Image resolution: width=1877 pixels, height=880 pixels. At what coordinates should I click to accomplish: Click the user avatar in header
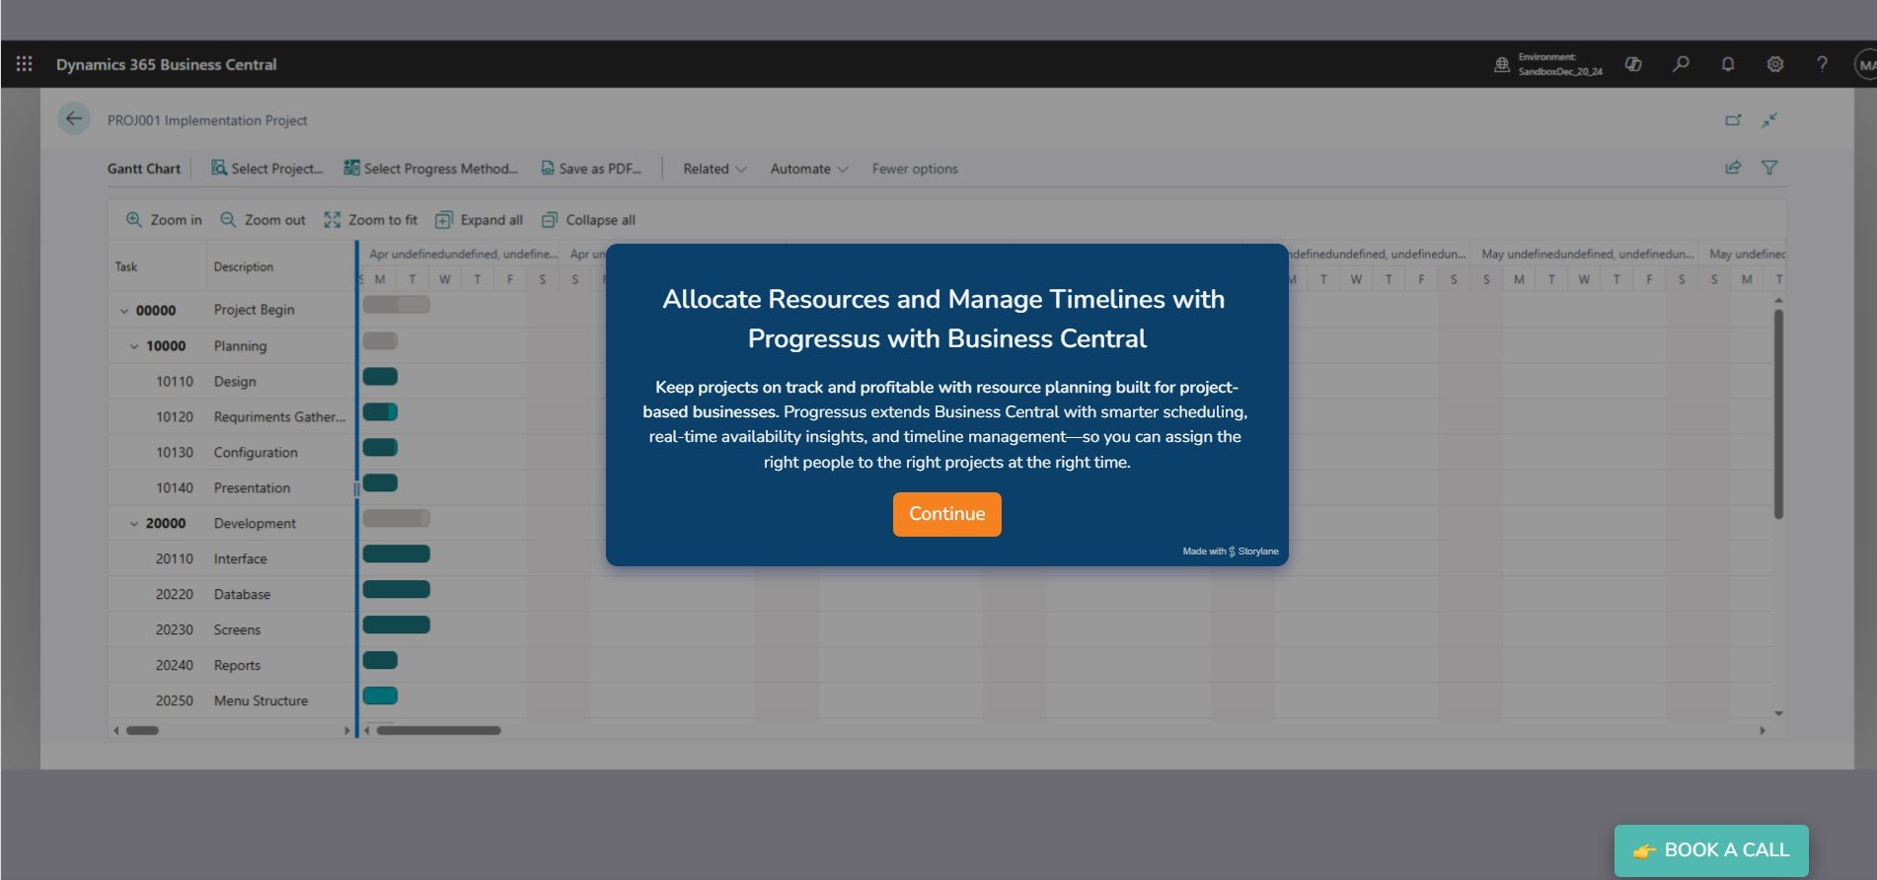[1865, 64]
